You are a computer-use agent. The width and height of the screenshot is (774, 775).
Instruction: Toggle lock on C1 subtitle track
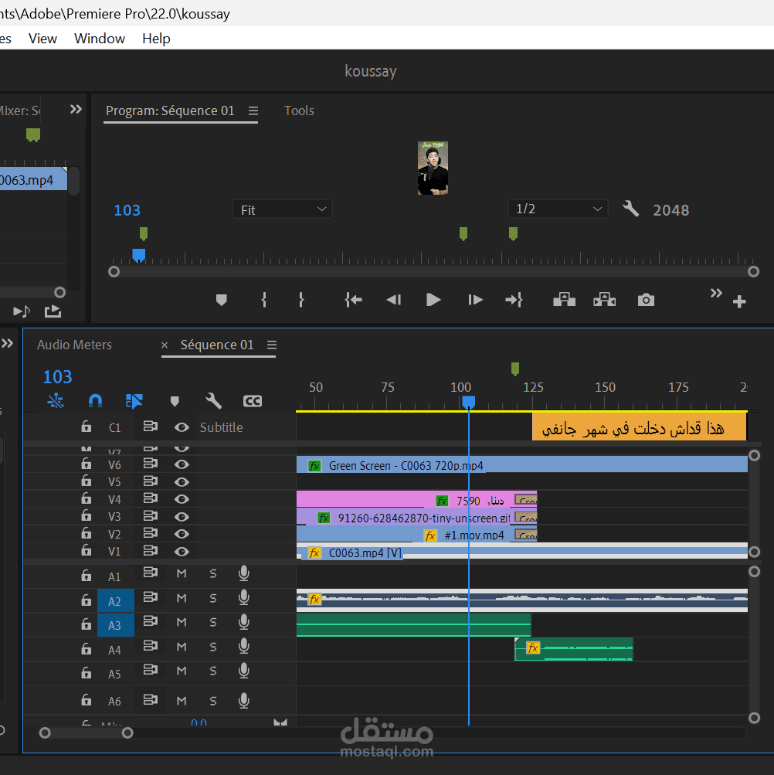(86, 426)
